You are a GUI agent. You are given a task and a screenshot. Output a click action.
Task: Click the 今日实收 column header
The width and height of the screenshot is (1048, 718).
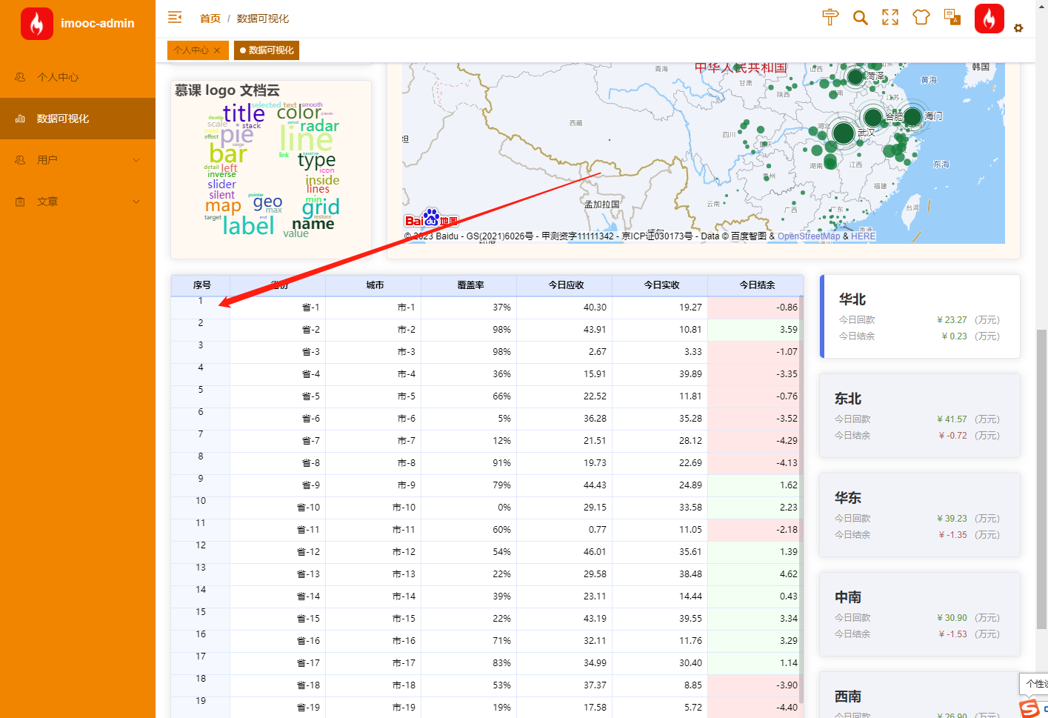[x=661, y=285]
